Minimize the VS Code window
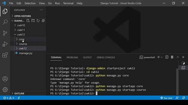Screen dimensions: 188x105 (x=164, y=3)
